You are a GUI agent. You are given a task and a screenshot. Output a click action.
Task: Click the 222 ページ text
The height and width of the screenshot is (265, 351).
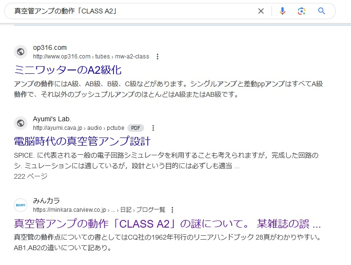pyautogui.click(x=31, y=176)
